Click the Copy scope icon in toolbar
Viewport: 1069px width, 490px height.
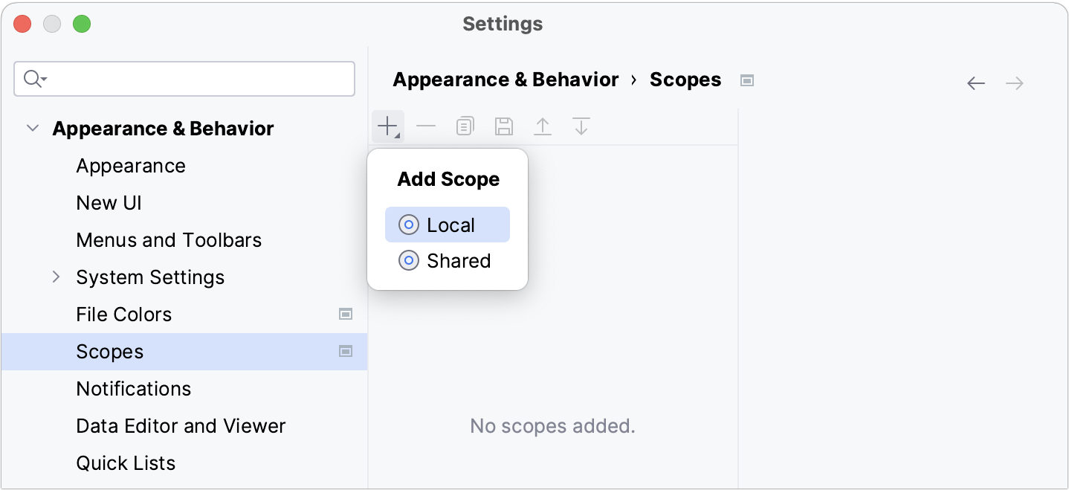[x=465, y=126]
